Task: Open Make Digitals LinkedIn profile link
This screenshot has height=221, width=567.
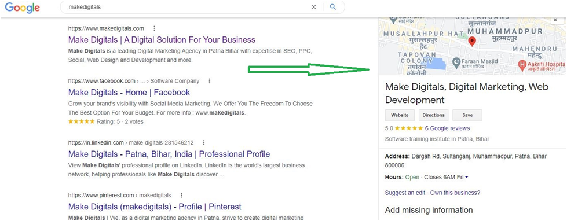Action: [x=169, y=154]
